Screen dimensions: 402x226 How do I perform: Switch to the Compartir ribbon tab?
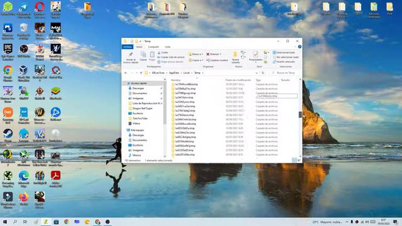click(153, 47)
